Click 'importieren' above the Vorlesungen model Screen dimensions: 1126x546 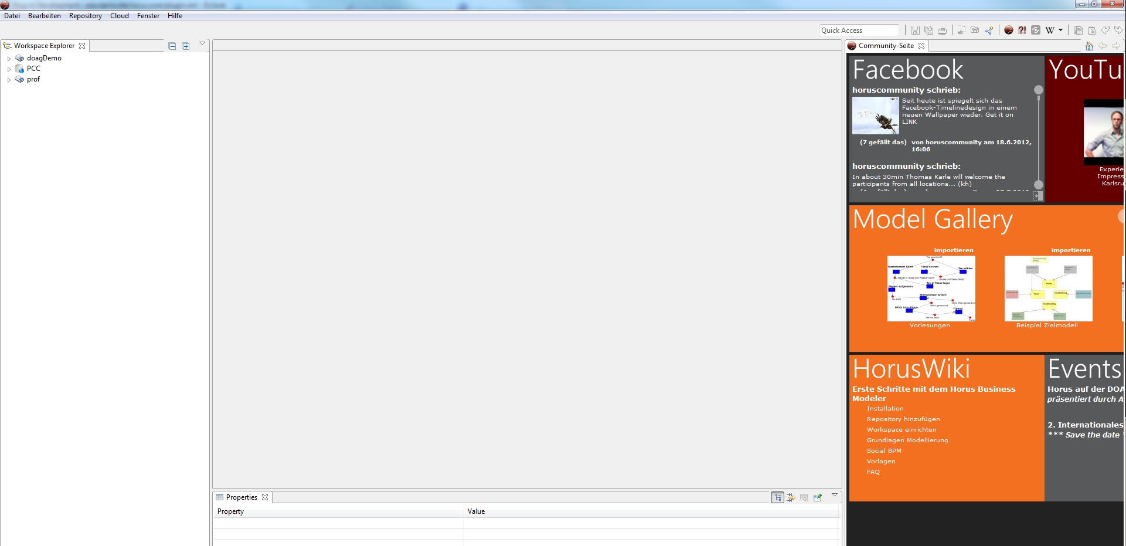pyautogui.click(x=954, y=250)
